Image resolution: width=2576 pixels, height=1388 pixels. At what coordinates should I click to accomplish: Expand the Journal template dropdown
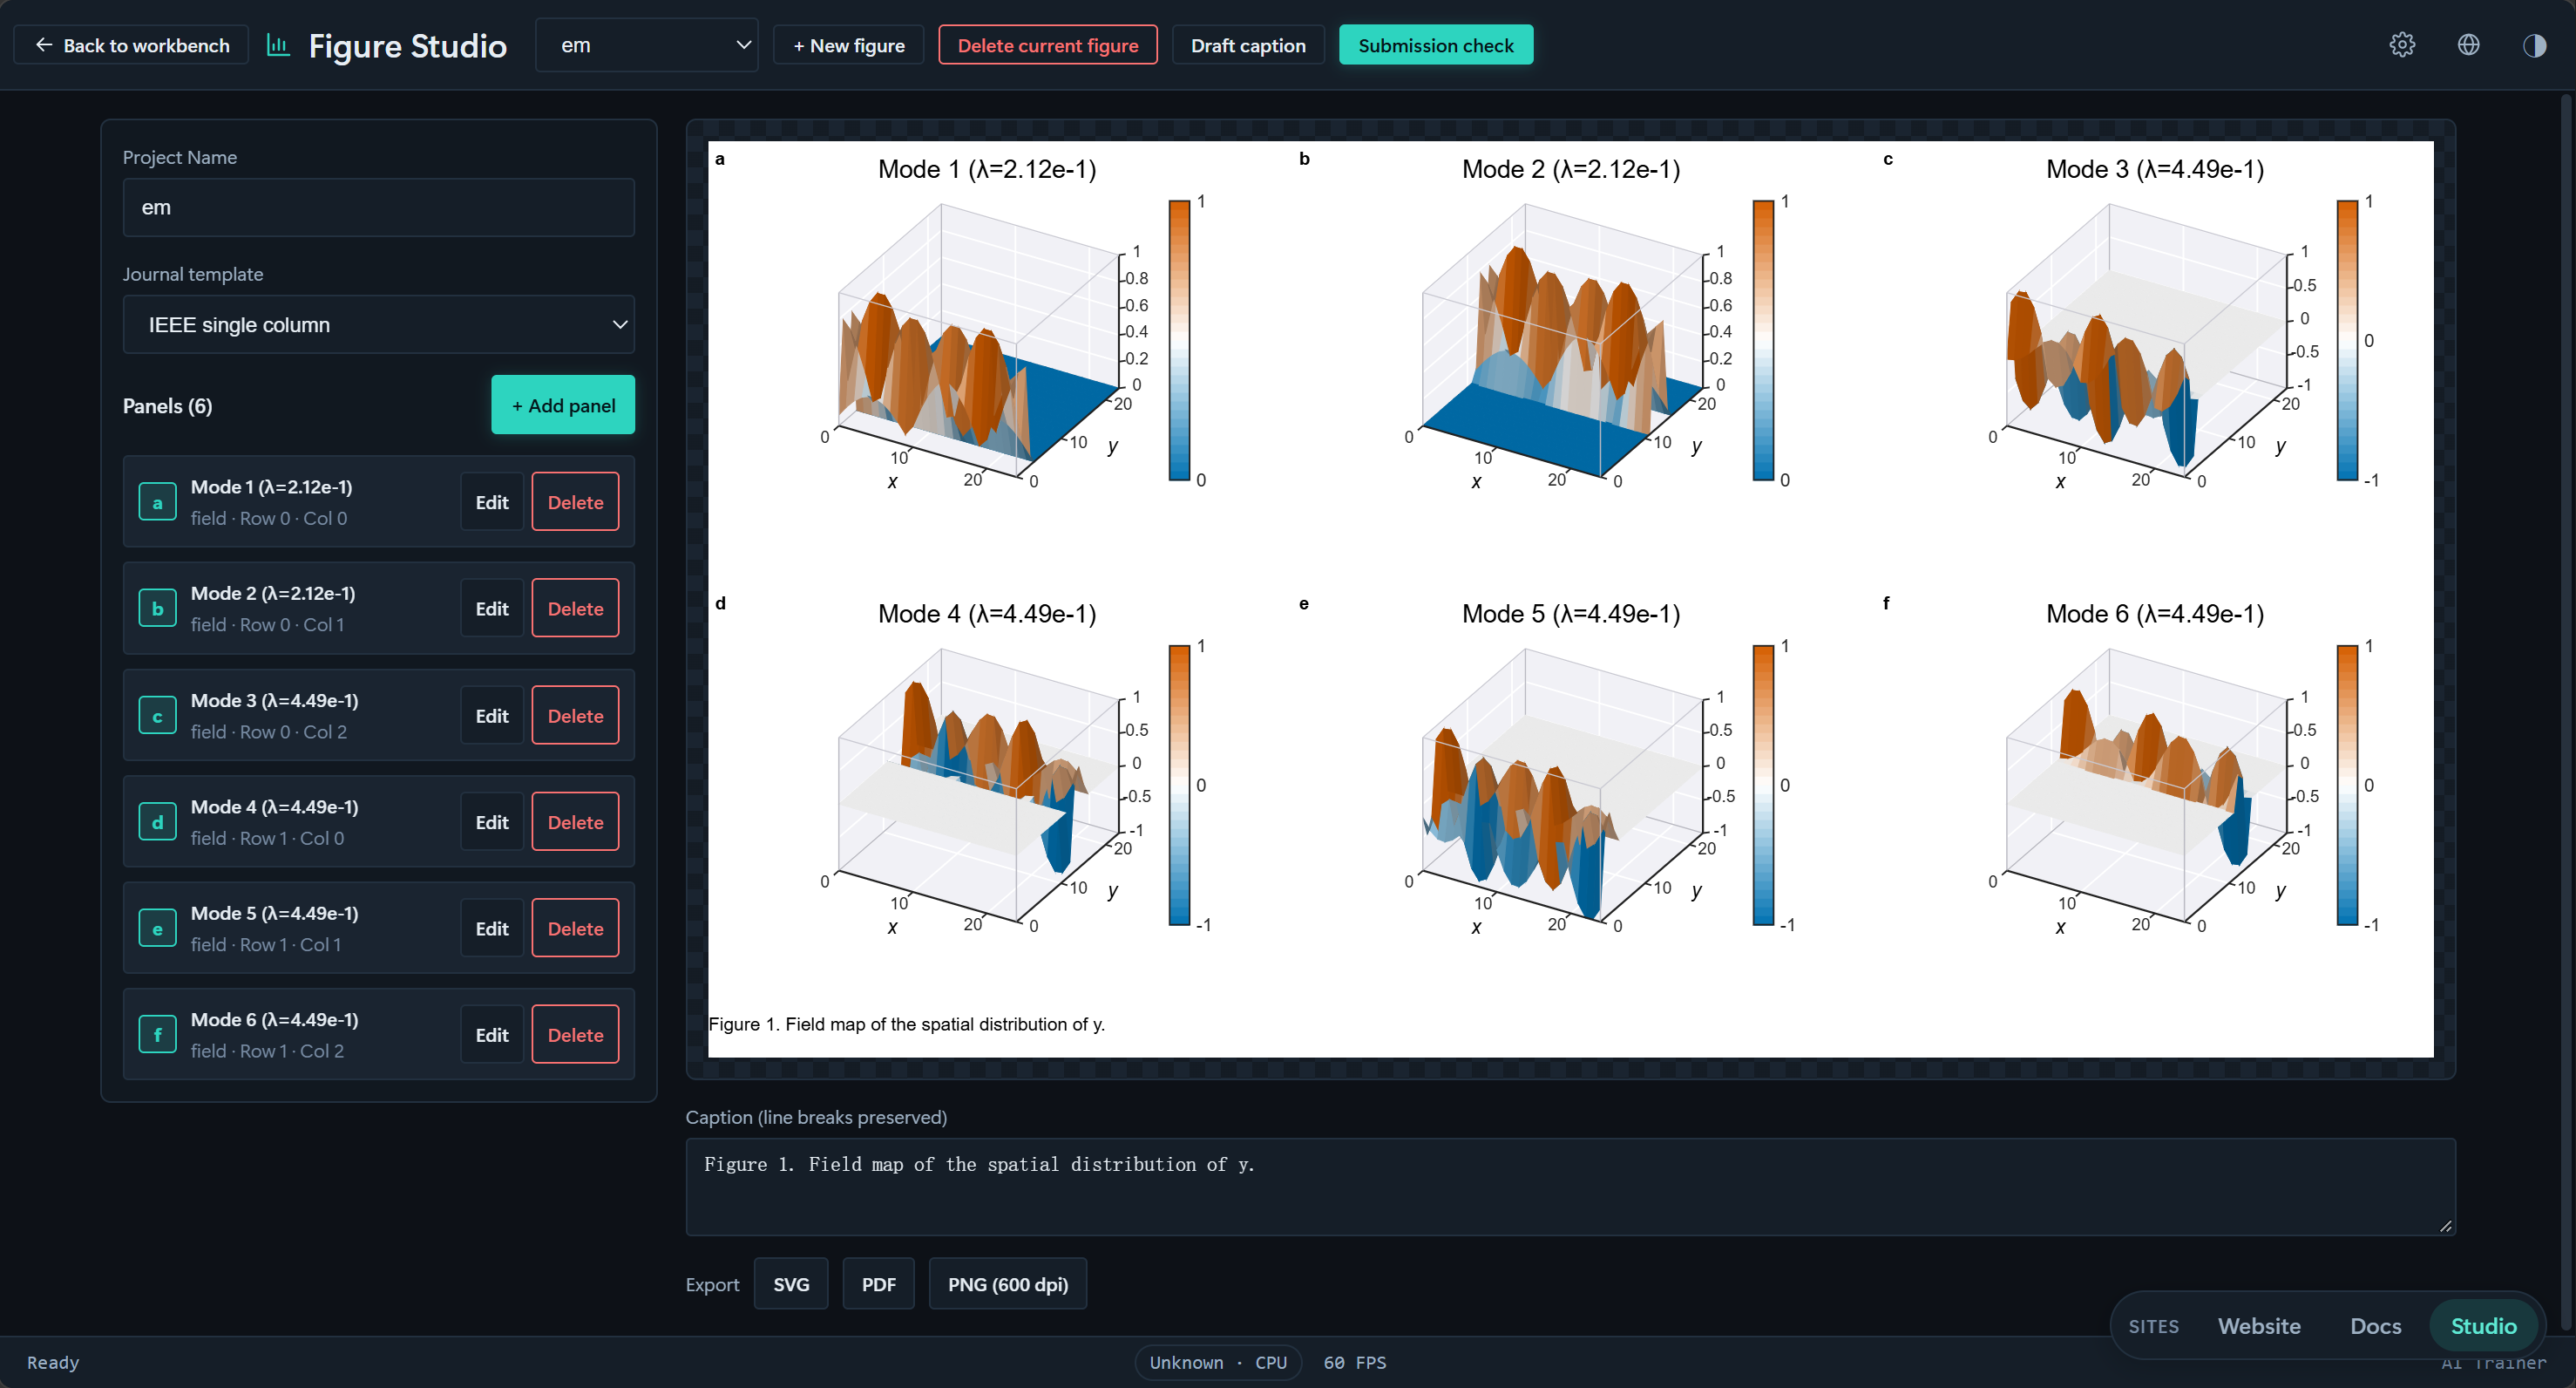pos(378,324)
